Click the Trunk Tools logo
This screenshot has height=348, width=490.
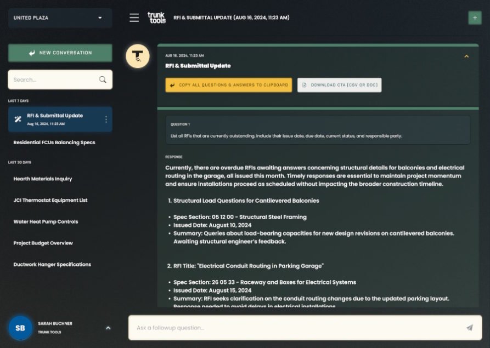coord(156,18)
